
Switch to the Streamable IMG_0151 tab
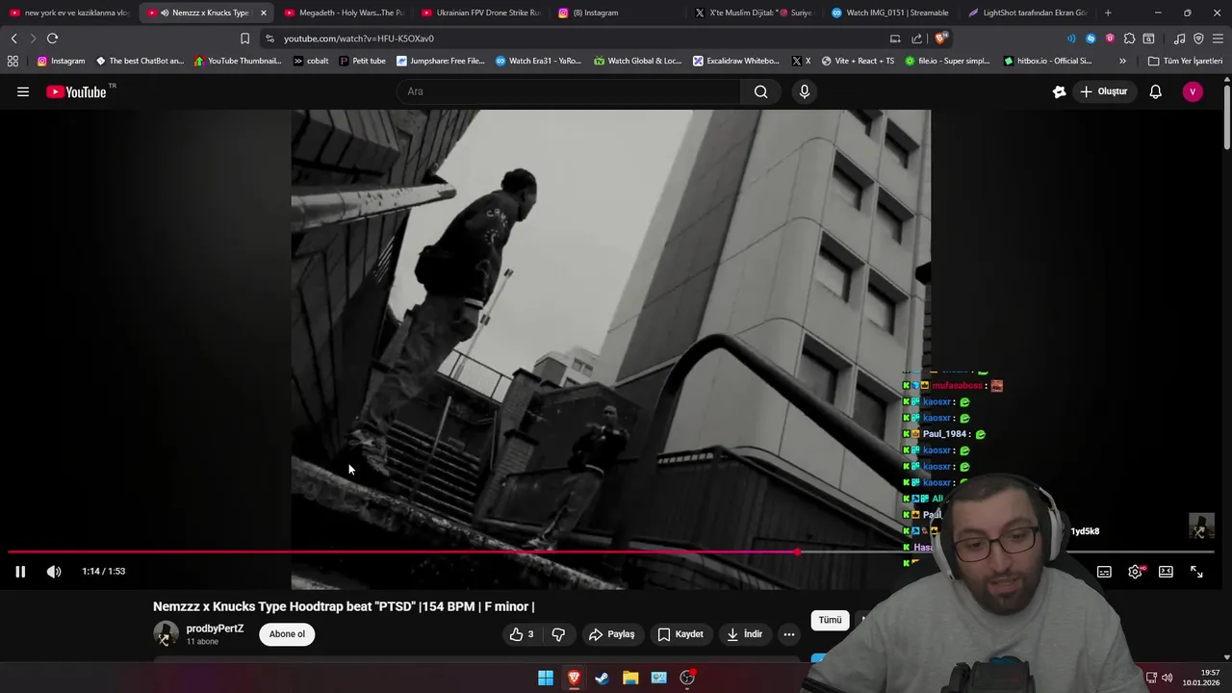[x=891, y=13]
